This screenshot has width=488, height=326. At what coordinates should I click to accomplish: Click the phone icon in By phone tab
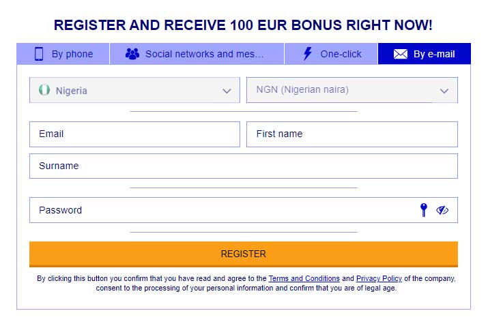click(x=39, y=54)
